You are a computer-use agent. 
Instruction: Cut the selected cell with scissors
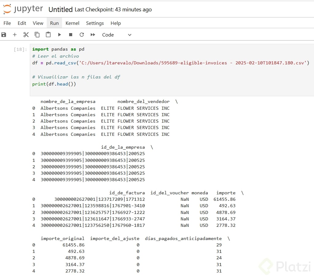[x=26, y=35]
